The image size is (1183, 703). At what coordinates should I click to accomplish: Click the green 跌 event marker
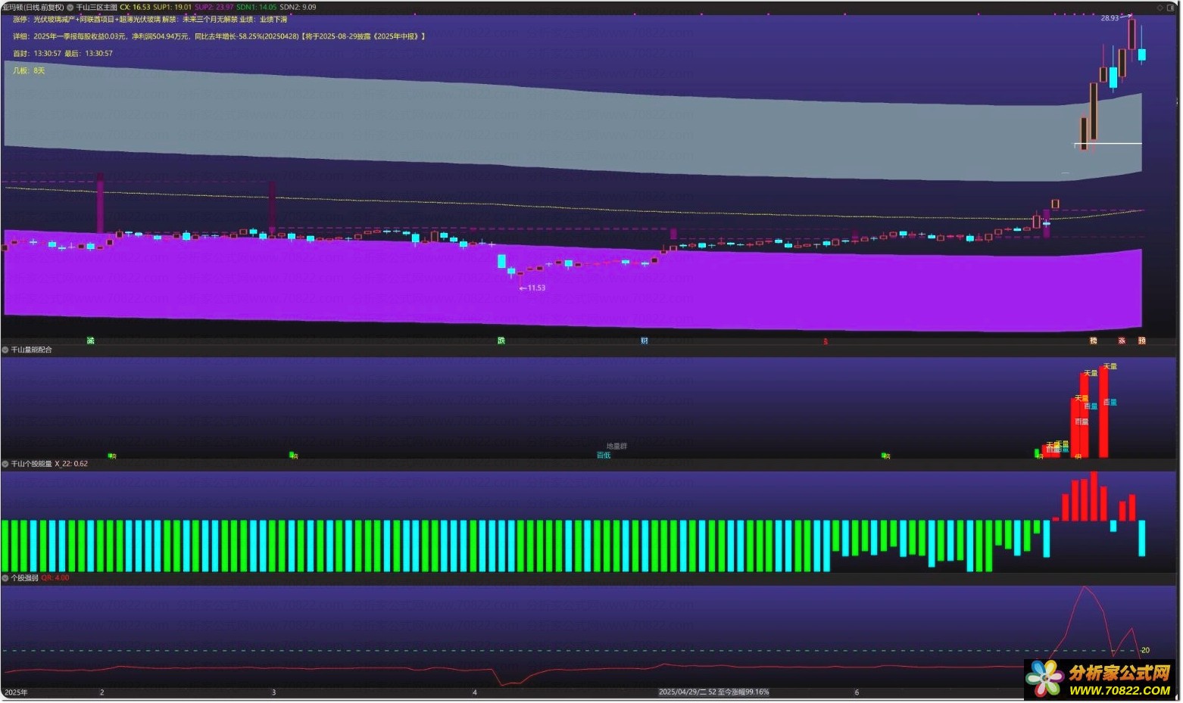(501, 341)
